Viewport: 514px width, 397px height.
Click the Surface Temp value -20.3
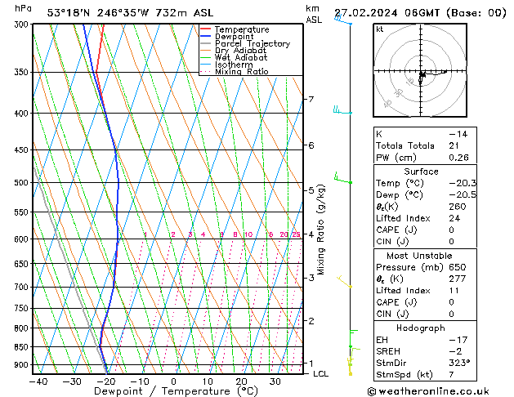(x=463, y=183)
